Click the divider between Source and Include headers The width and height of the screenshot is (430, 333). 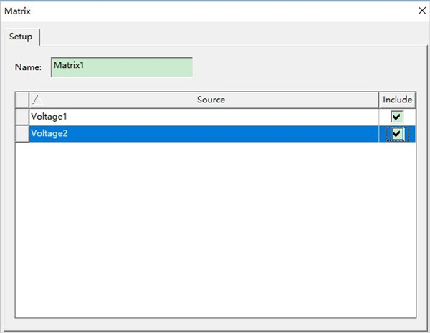[x=378, y=100]
